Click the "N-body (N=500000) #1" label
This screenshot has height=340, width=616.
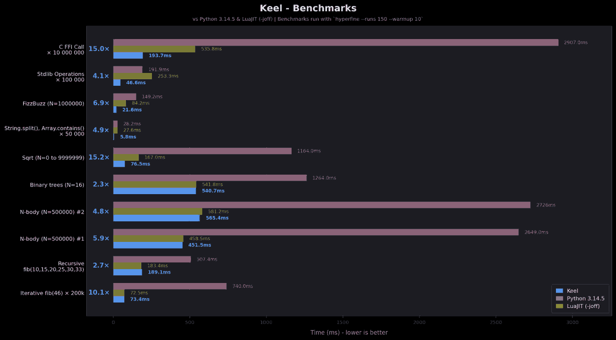[x=52, y=239]
